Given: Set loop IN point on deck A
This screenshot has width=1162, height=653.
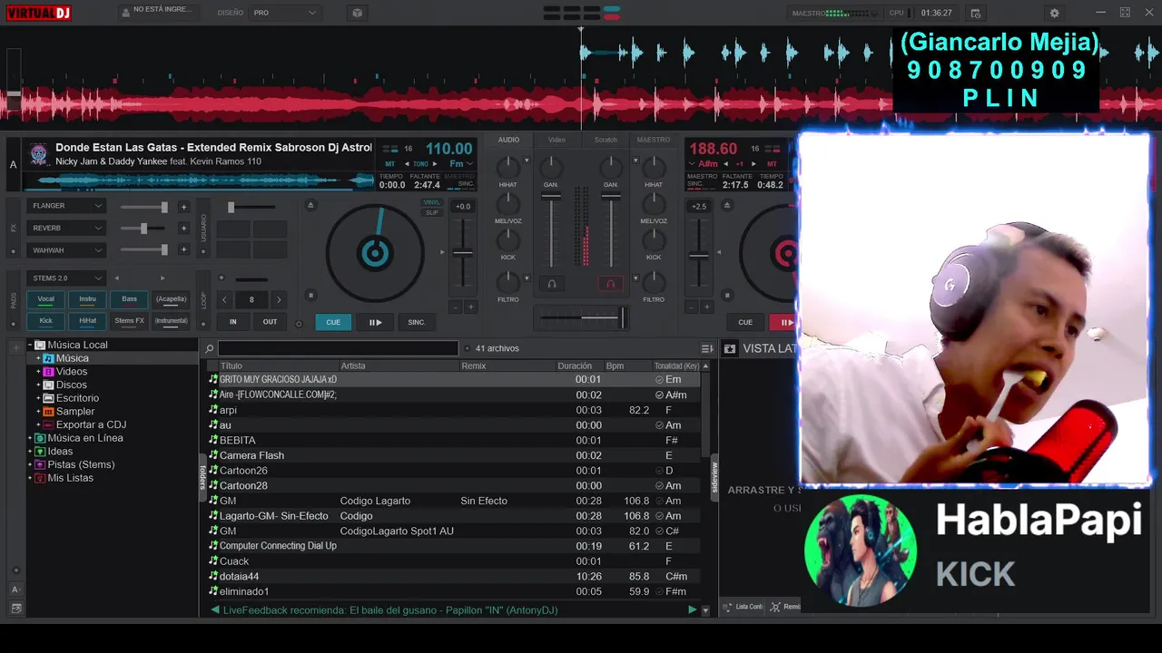Looking at the screenshot, I should coord(233,322).
